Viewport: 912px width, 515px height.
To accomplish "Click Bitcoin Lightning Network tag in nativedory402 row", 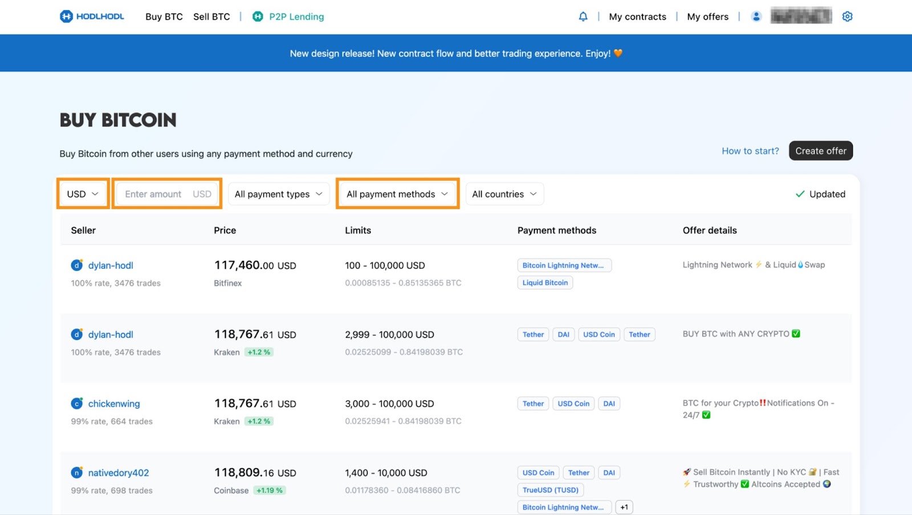I will [564, 507].
